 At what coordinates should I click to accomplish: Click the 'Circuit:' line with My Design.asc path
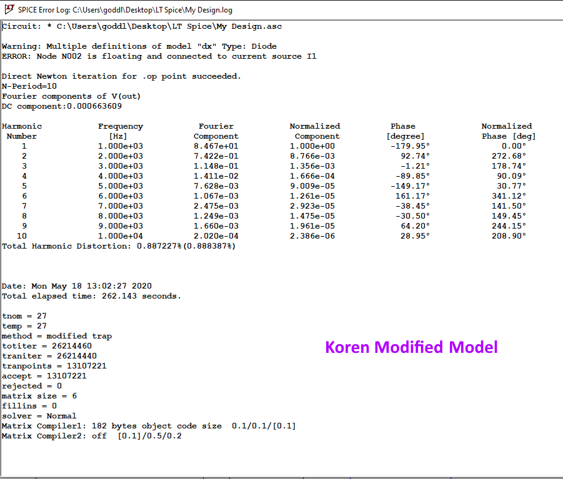point(142,26)
